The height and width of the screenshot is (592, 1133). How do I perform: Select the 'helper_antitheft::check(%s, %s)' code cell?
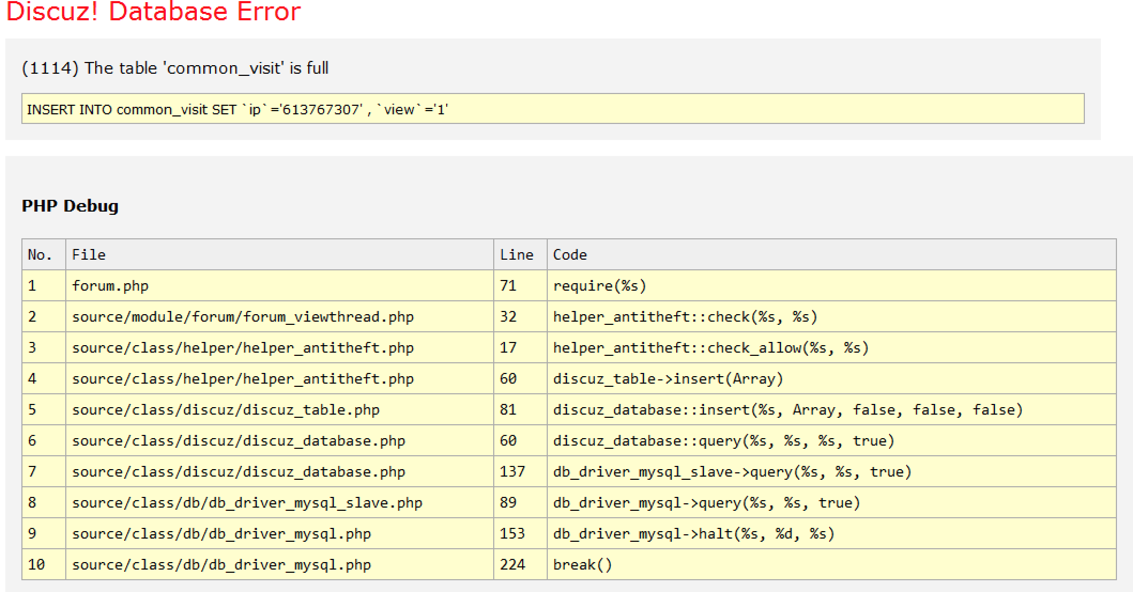tap(831, 316)
